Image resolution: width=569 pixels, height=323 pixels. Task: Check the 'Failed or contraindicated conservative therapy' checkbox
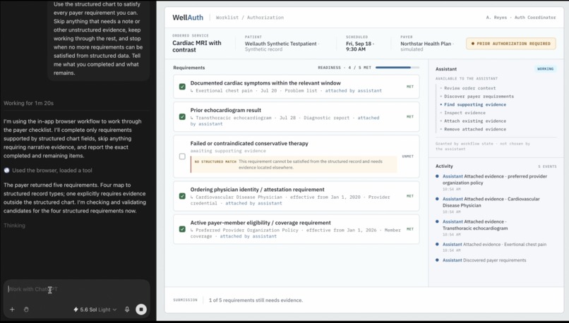(x=182, y=157)
